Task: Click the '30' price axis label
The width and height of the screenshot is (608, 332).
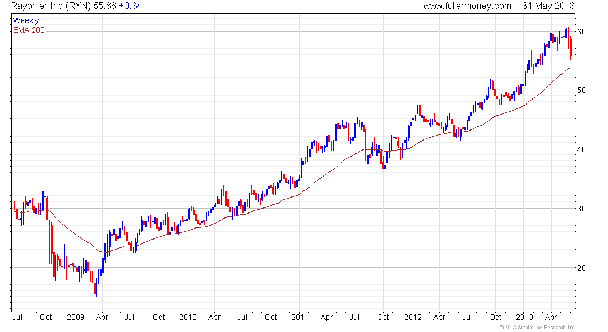Action: pos(581,209)
